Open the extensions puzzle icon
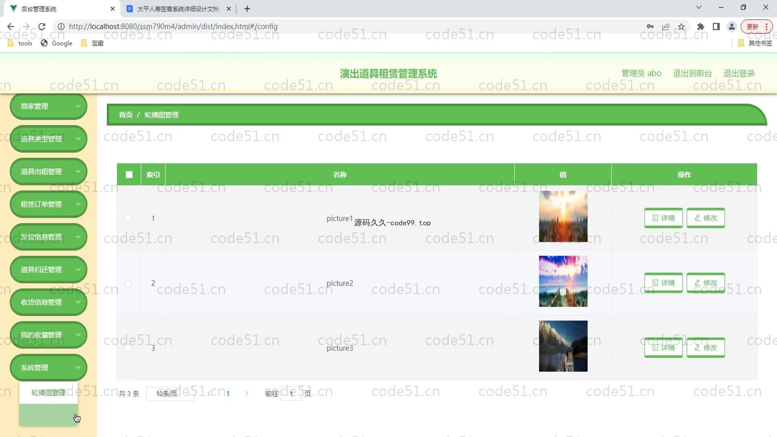The image size is (777, 437). pyautogui.click(x=701, y=26)
